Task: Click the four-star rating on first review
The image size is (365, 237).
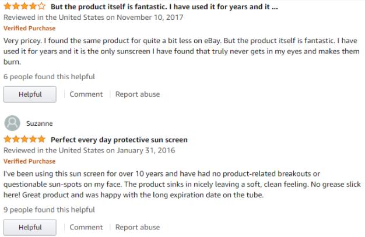Action: click(x=24, y=6)
